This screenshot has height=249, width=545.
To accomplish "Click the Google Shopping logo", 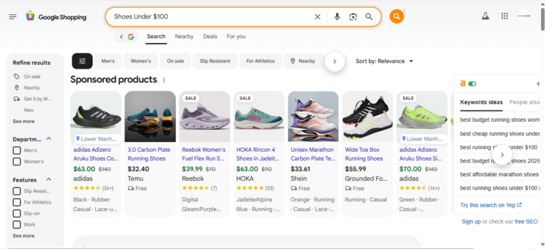I will [x=57, y=17].
